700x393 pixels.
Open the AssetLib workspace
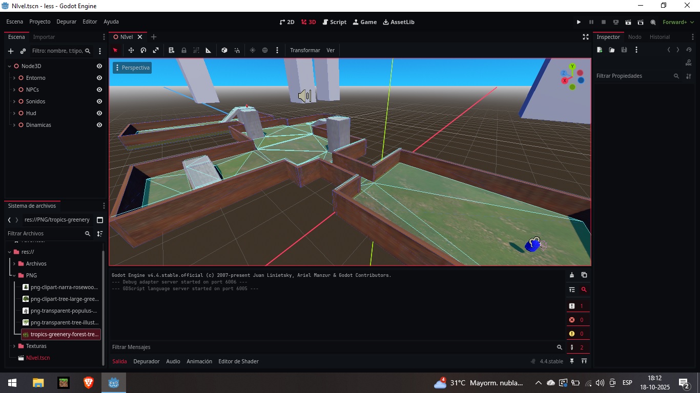point(399,22)
